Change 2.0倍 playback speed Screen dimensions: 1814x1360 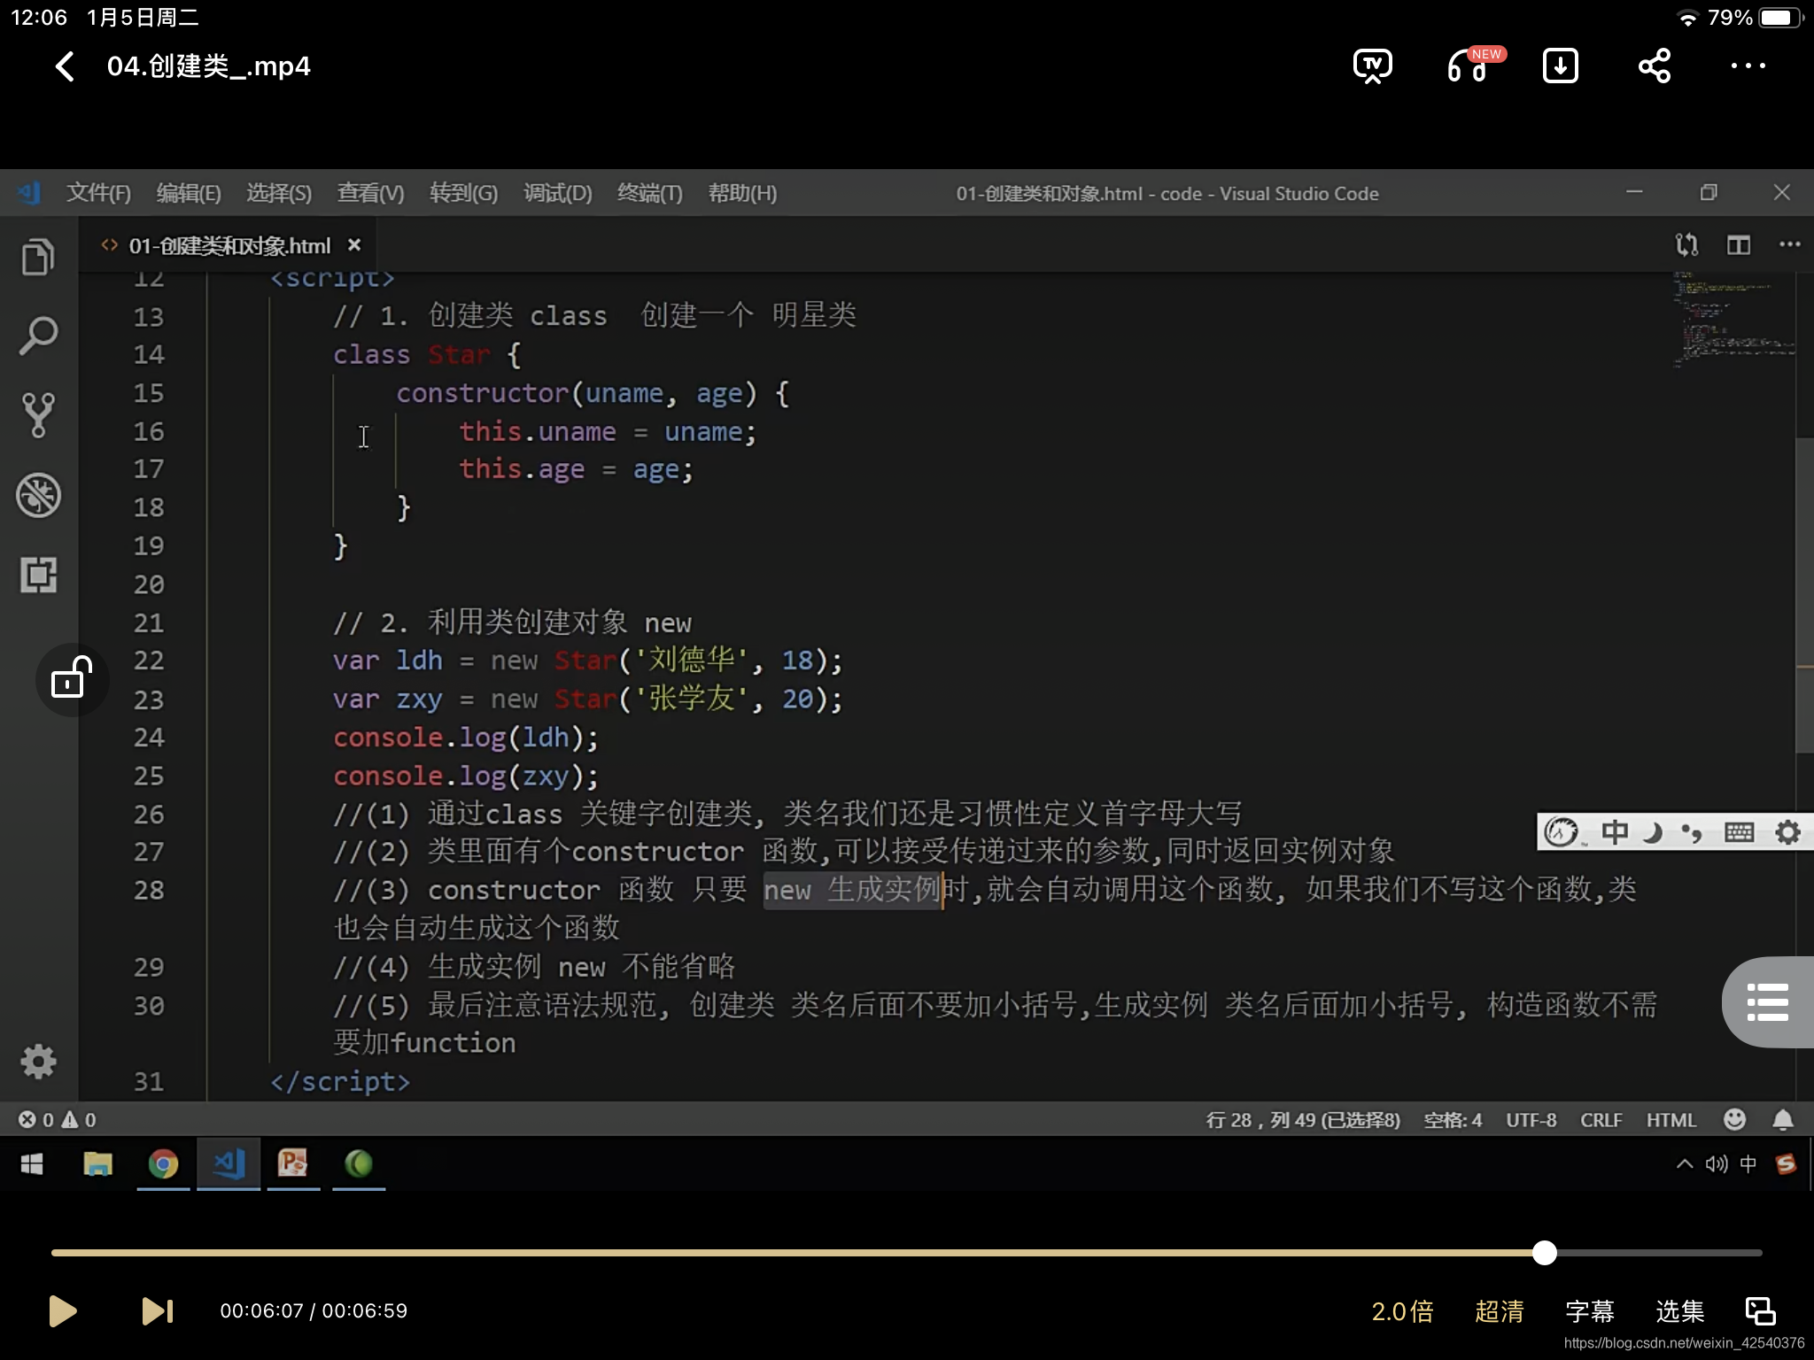click(1402, 1311)
